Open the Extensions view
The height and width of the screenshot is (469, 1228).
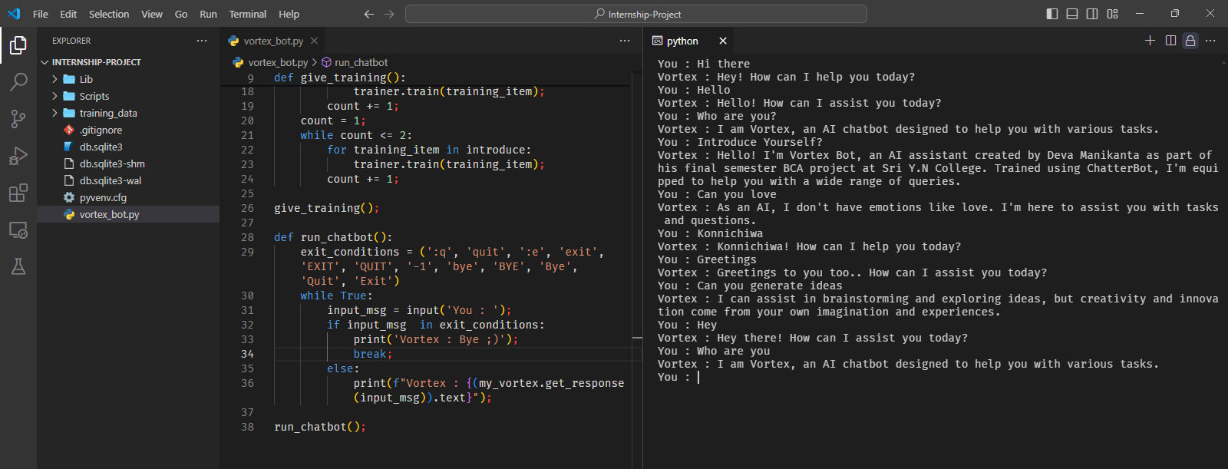tap(18, 193)
